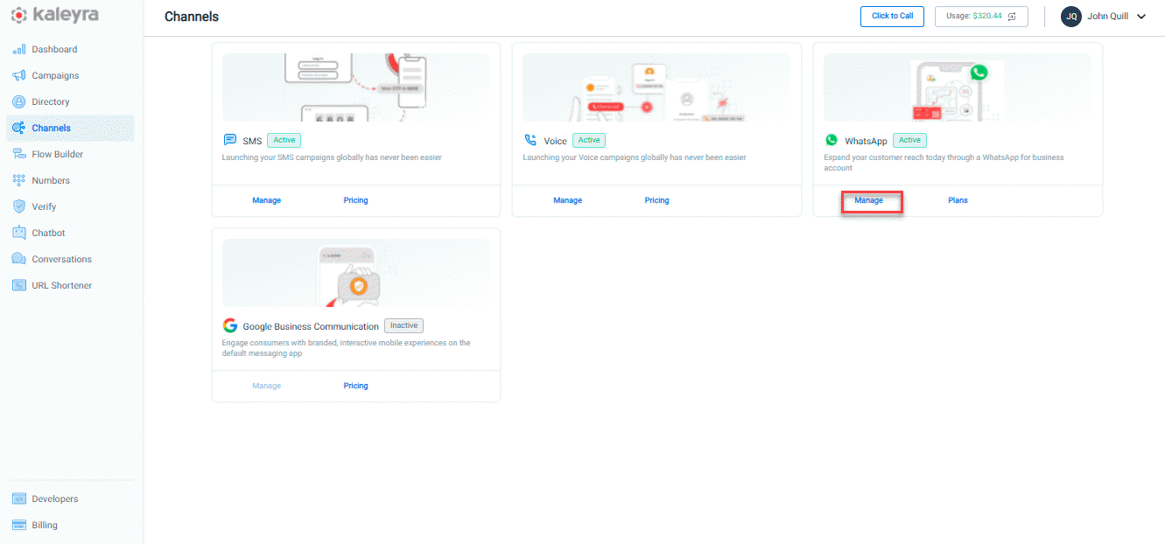This screenshot has height=544, width=1165.
Task: View Google Business Communication Pricing
Action: pos(355,386)
